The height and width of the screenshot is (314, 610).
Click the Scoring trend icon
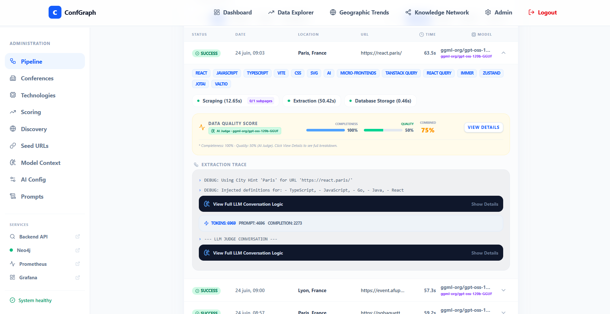13,112
